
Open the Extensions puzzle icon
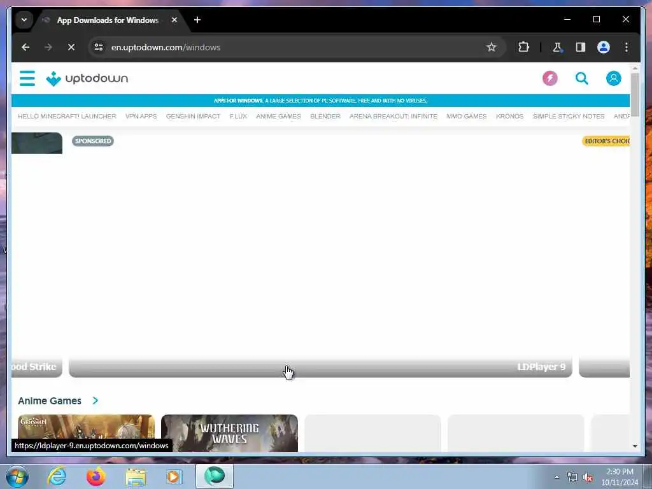tap(523, 47)
